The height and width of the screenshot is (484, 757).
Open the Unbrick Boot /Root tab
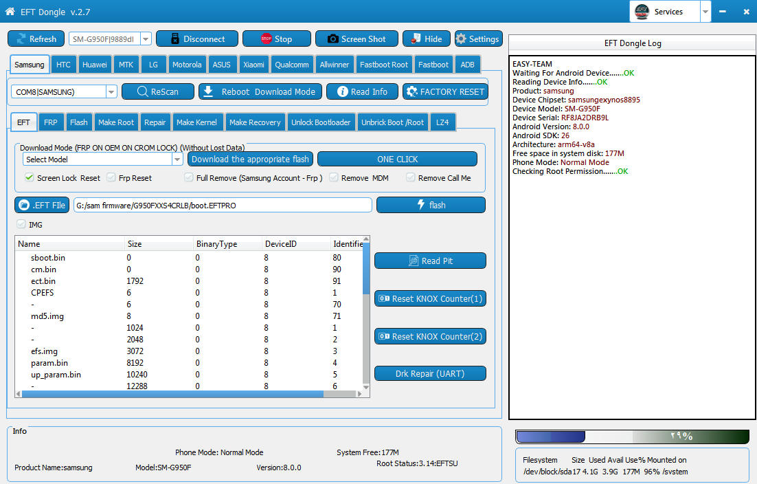click(x=392, y=122)
